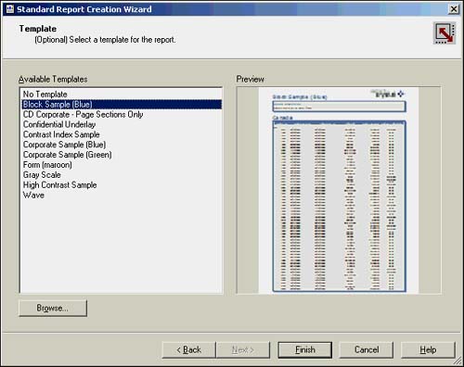Image resolution: width=464 pixels, height=367 pixels.
Task: Go to previous step with Back
Action: coord(188,349)
